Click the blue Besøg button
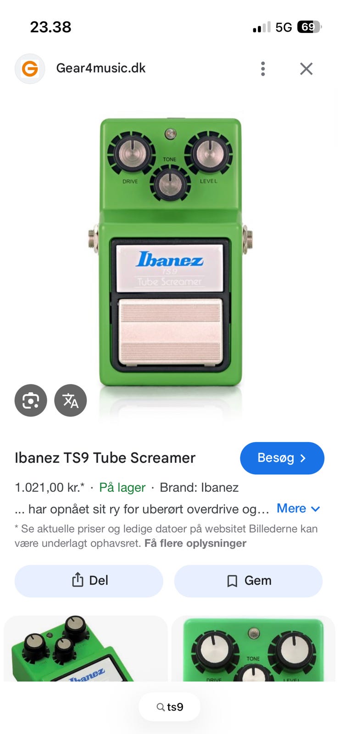This screenshot has width=339, height=734. pos(282,458)
